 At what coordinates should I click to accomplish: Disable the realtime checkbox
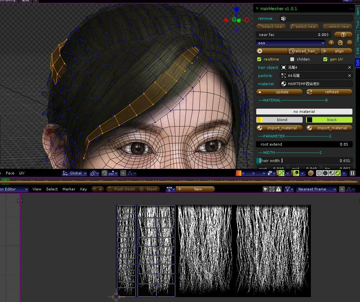(259, 59)
